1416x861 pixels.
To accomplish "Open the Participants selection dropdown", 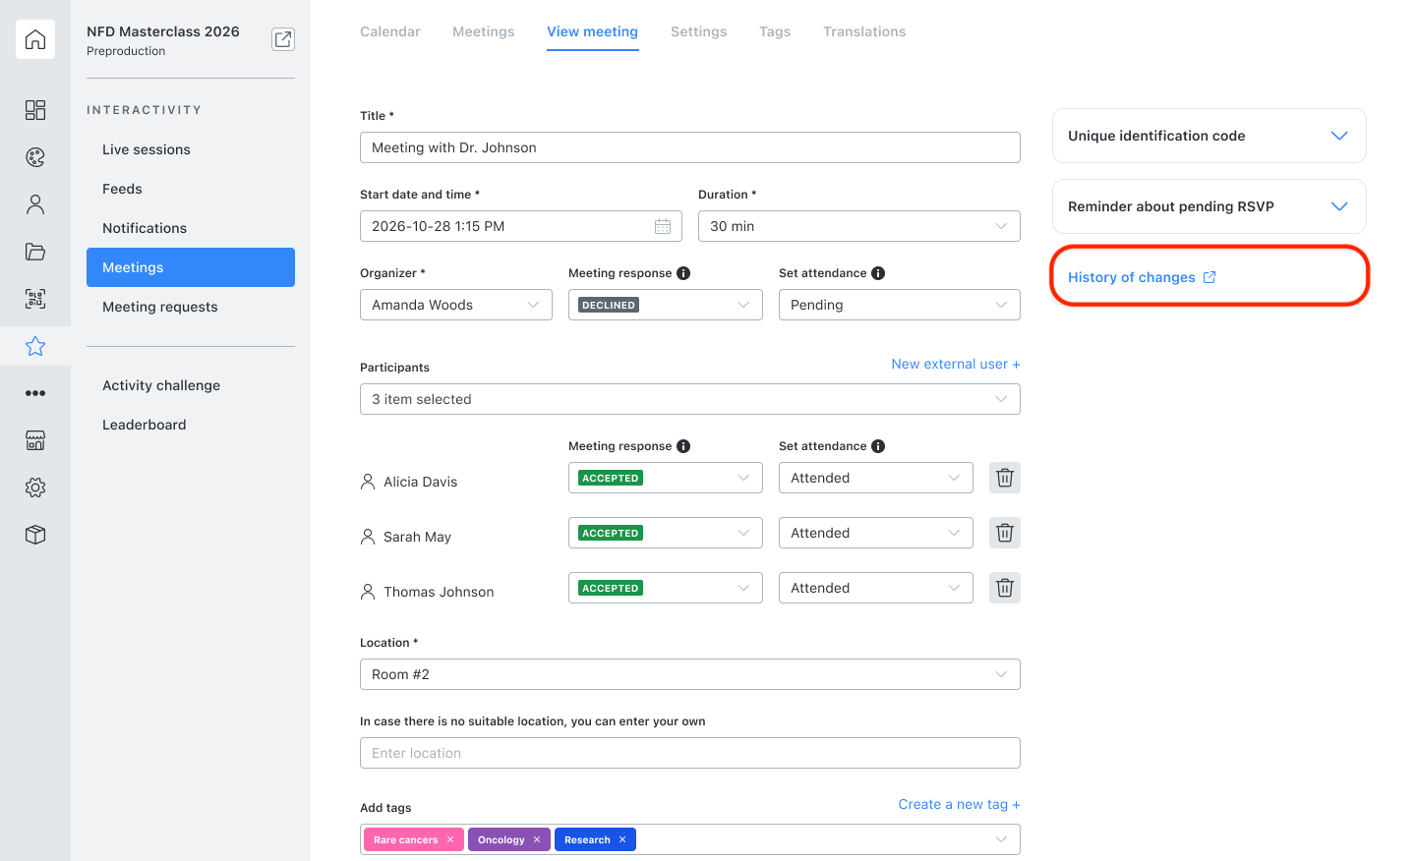I will tap(690, 399).
